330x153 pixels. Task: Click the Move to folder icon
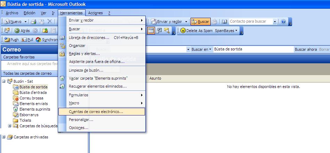tap(42, 22)
